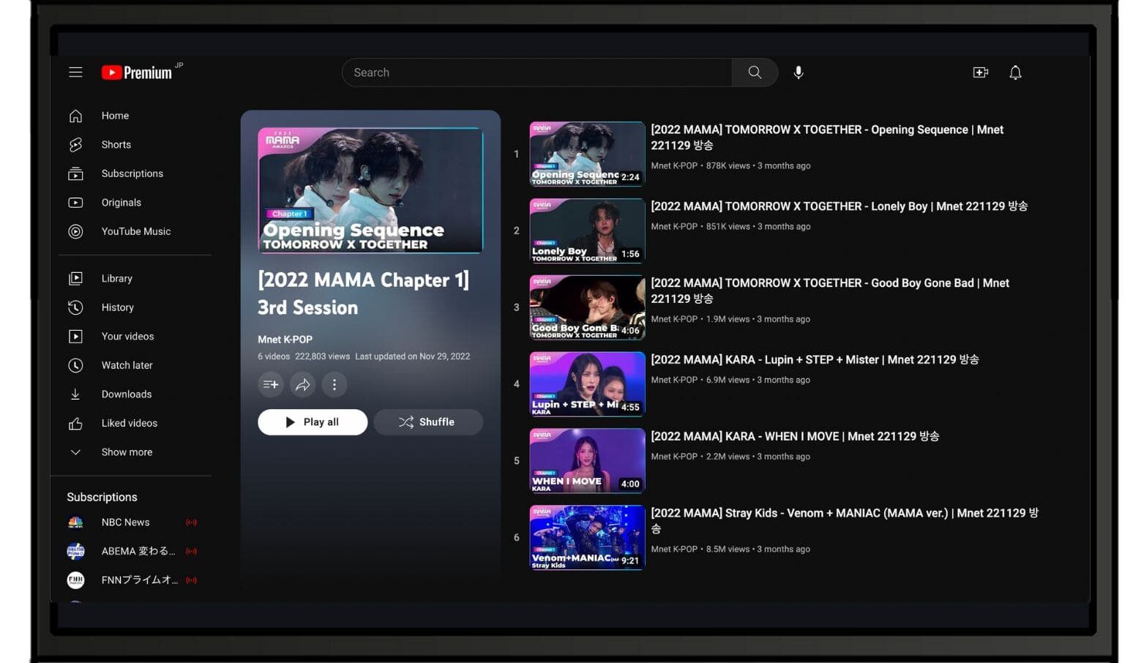Click the Downloads arrow icon
This screenshot has width=1144, height=663.
click(x=75, y=394)
